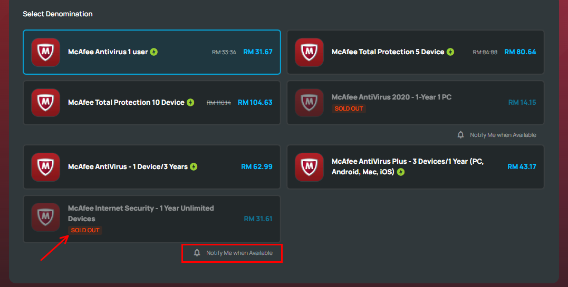The image size is (568, 287).
Task: Click price RM 104.63
Action: (255, 102)
